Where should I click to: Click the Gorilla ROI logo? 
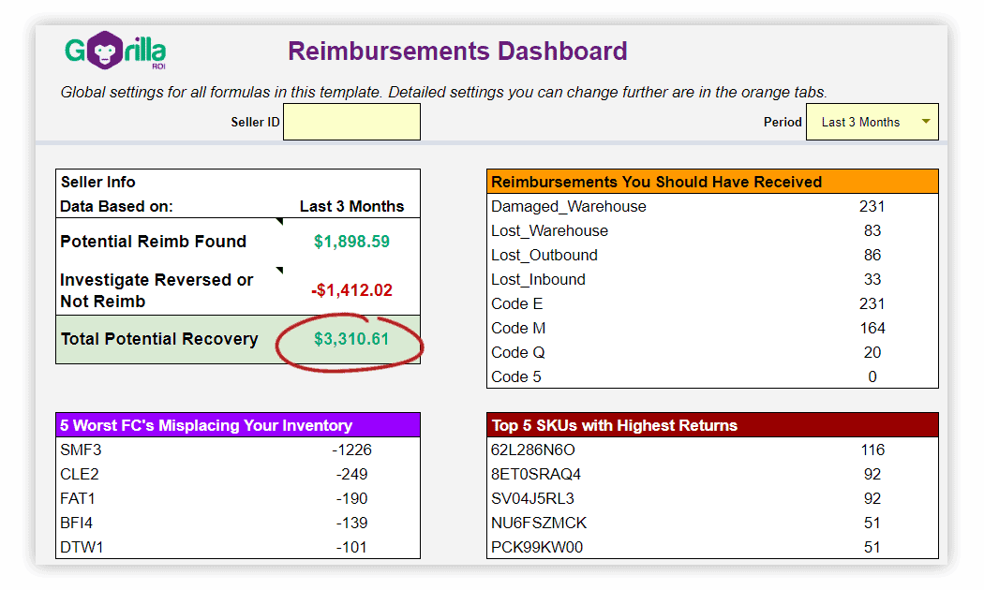pyautogui.click(x=114, y=52)
